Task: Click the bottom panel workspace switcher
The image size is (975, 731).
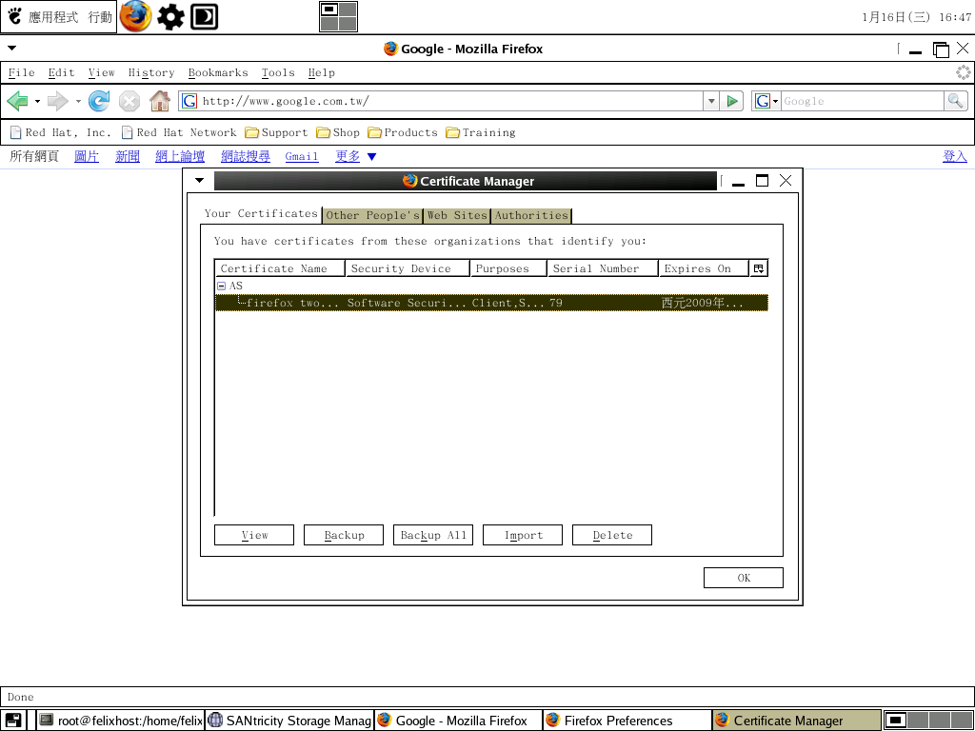Action: click(x=928, y=721)
